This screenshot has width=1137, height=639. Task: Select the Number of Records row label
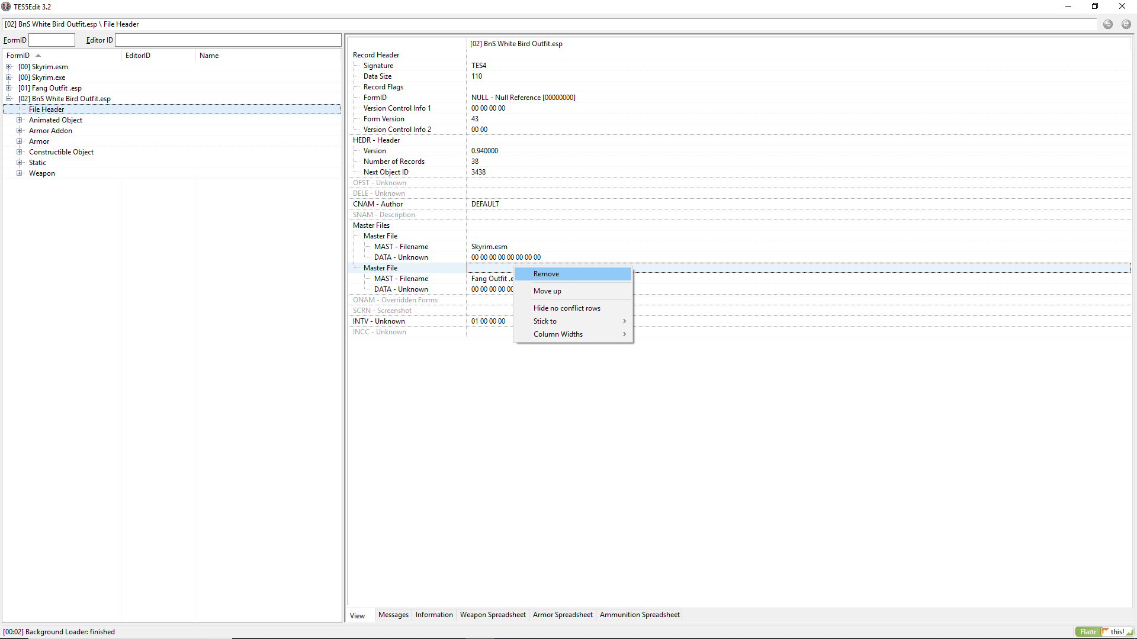tap(394, 162)
